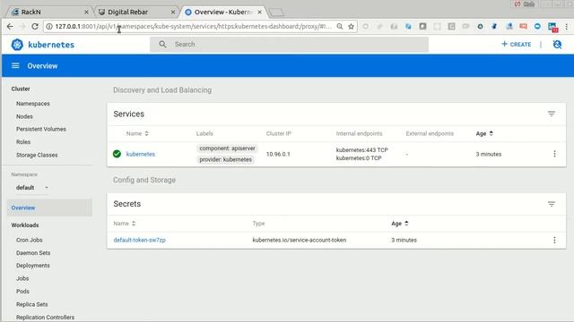574x322 pixels.
Task: Click the site information icon in address bar
Action: (49, 26)
